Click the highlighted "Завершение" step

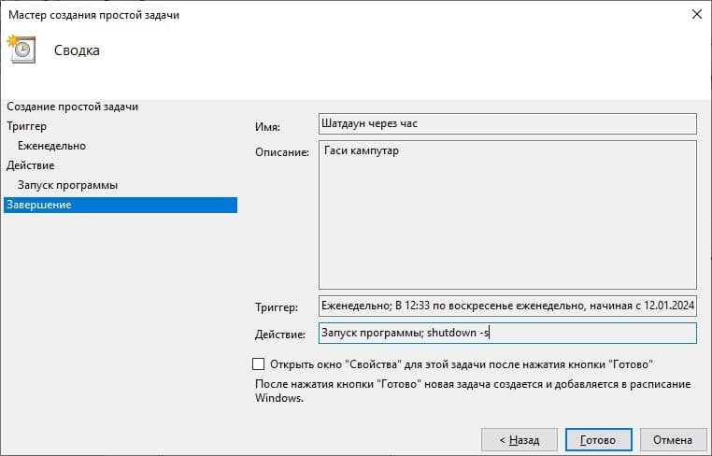(x=121, y=205)
